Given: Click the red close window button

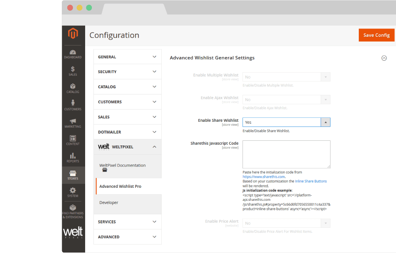Looking at the screenshot, I should (70, 8).
